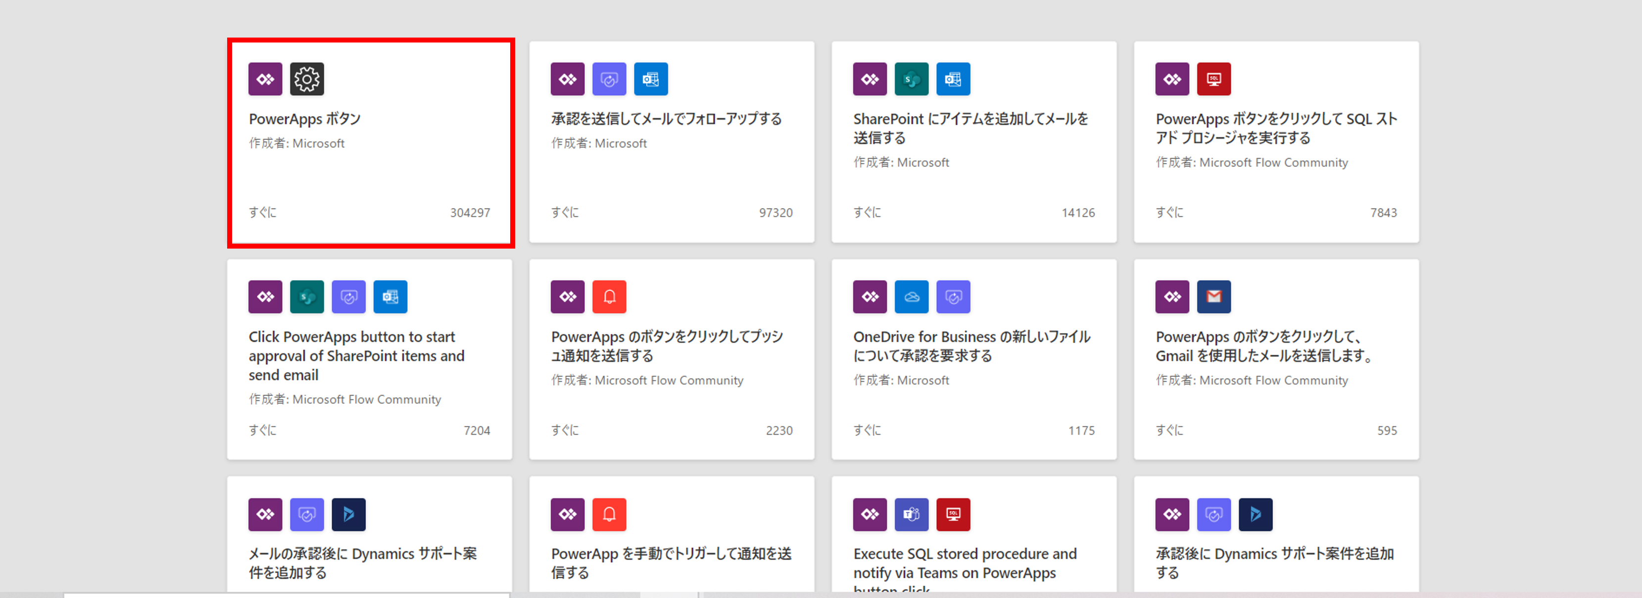The image size is (1642, 598).
Task: Click Gmail icon on Gmail を使用したメール card
Action: tap(1213, 297)
